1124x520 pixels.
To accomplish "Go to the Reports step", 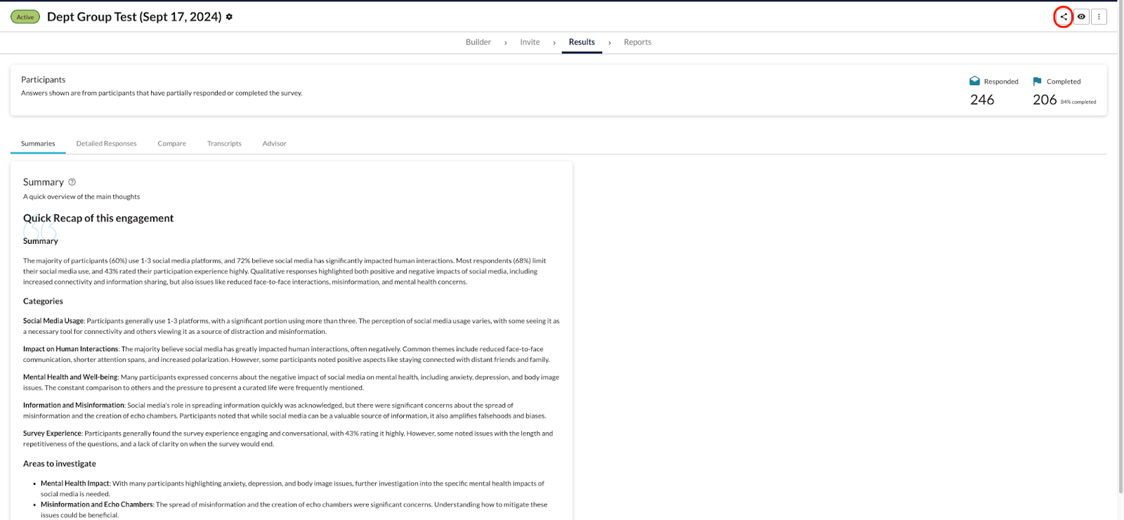I will pyautogui.click(x=637, y=42).
